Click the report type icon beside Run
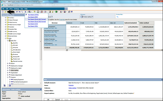This screenshot has width=163, height=101. click(x=29, y=12)
